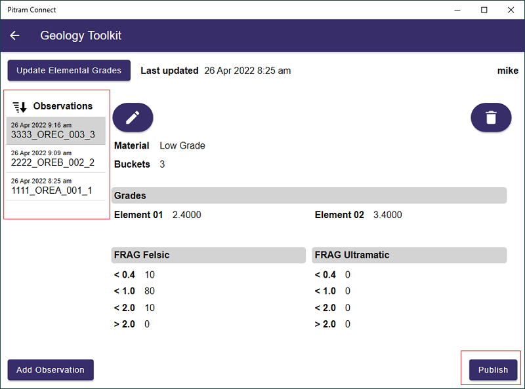Click FRAG Ultramatic < 0.4 value 0

pyautogui.click(x=348, y=274)
